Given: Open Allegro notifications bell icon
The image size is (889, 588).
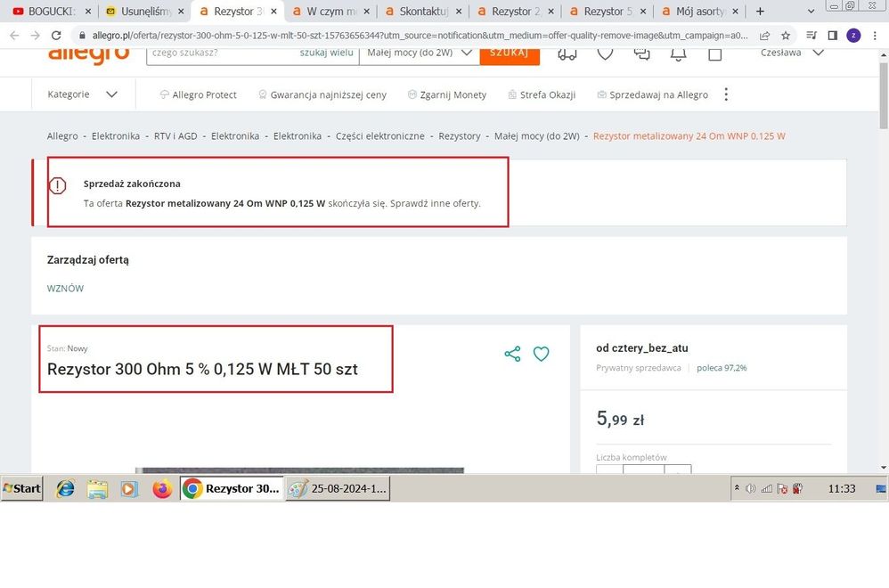Looking at the screenshot, I should coord(678,54).
